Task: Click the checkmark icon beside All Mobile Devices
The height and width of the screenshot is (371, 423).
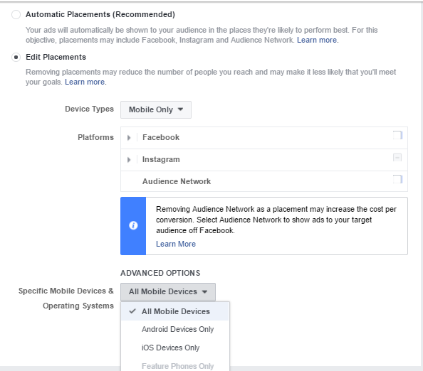Action: coord(132,311)
